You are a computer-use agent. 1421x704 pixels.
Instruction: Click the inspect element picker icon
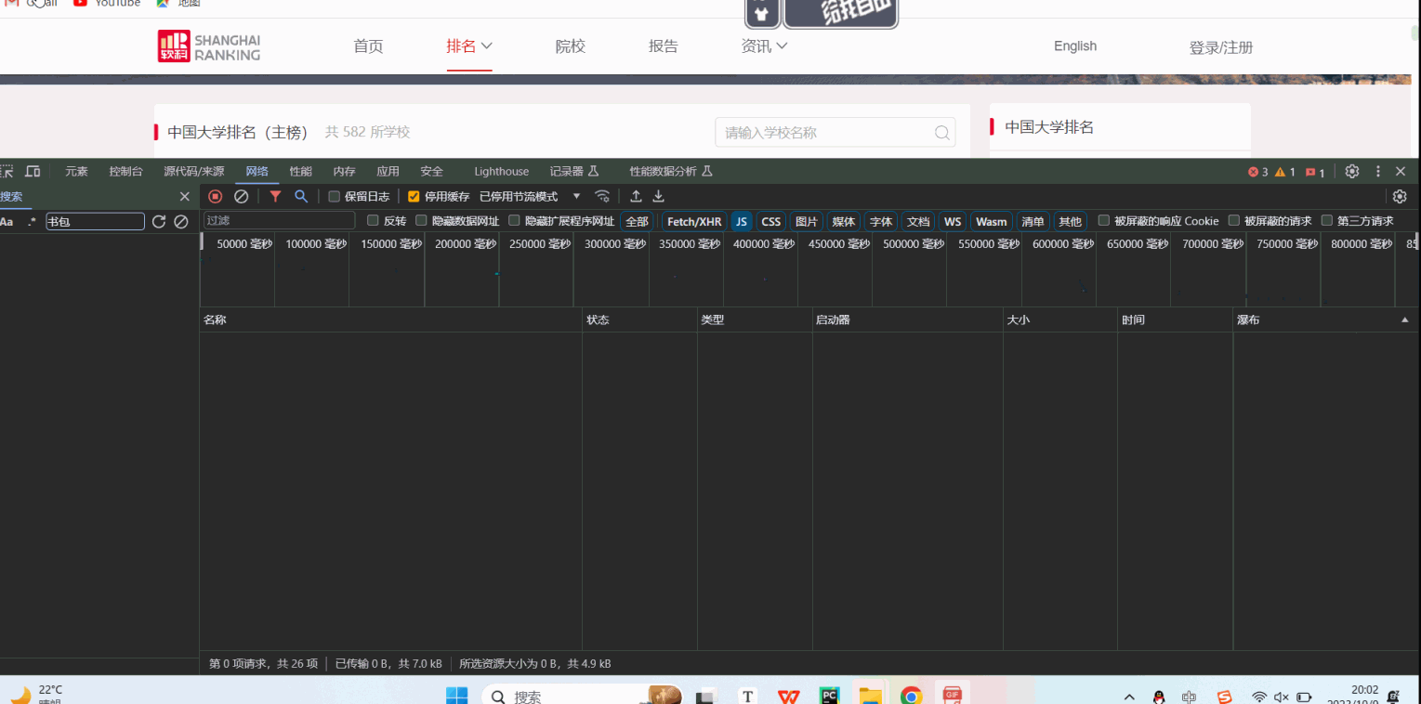7,172
